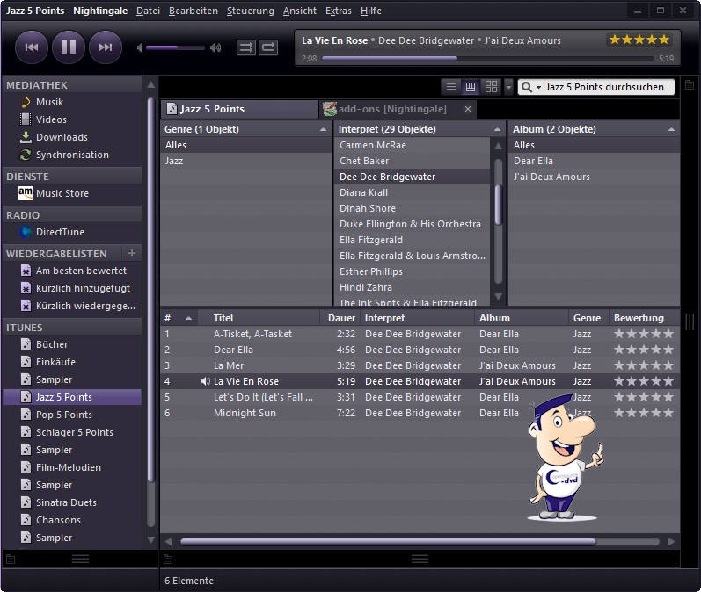Open the Steuerung menu
Screen dimensions: 701x592
click(250, 11)
